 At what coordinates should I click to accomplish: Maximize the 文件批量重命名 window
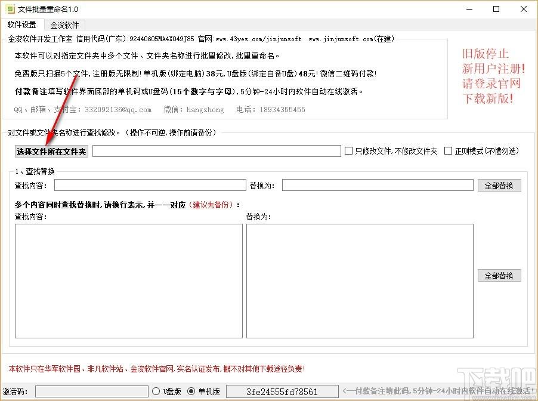tap(496, 10)
